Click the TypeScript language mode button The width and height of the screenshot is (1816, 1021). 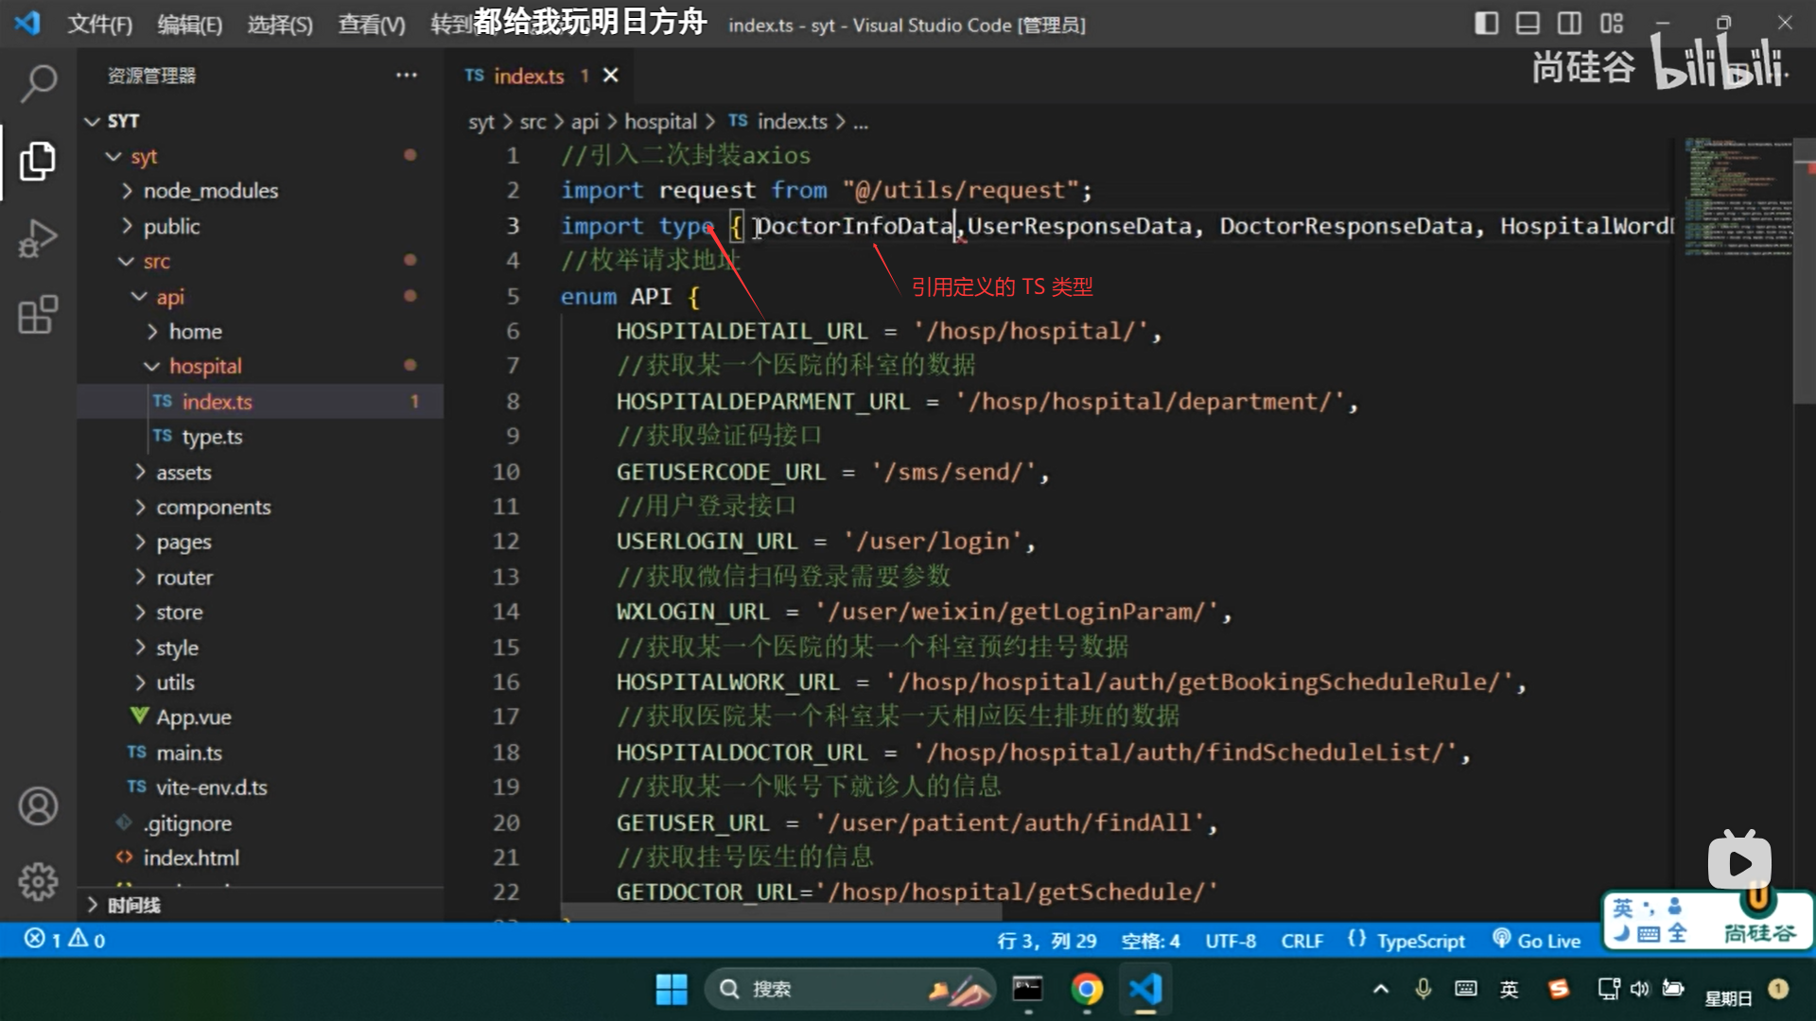1420,941
